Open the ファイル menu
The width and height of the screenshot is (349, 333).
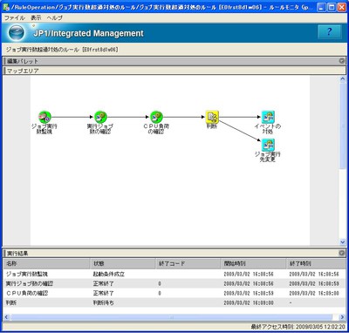coord(15,17)
